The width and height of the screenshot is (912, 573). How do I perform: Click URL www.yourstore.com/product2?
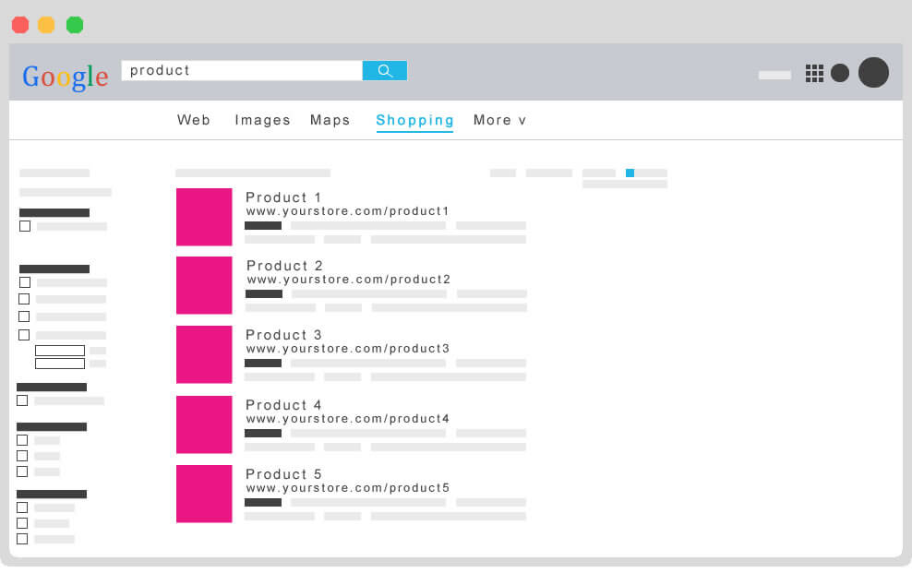pyautogui.click(x=348, y=280)
